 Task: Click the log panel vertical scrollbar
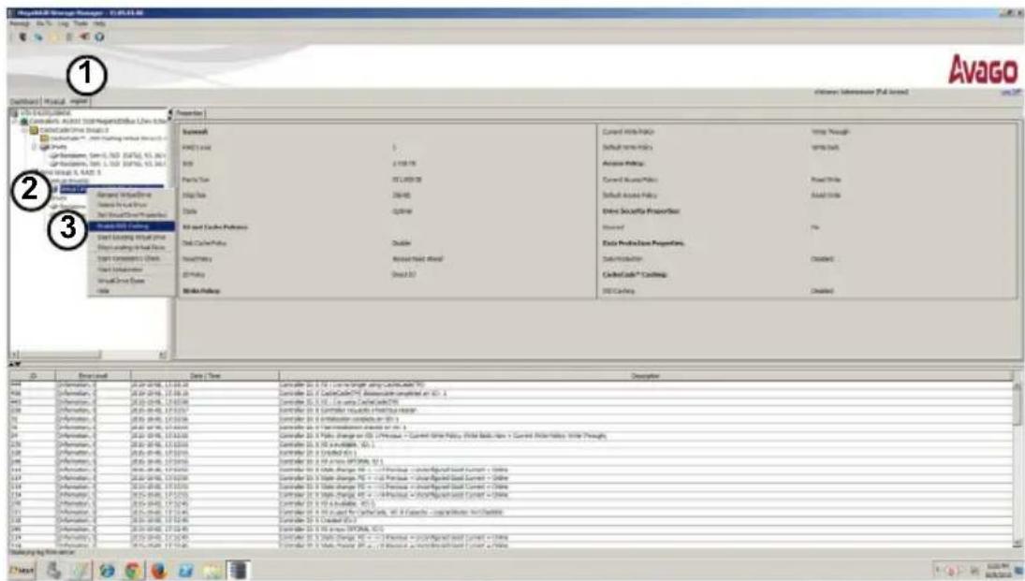click(x=1018, y=464)
